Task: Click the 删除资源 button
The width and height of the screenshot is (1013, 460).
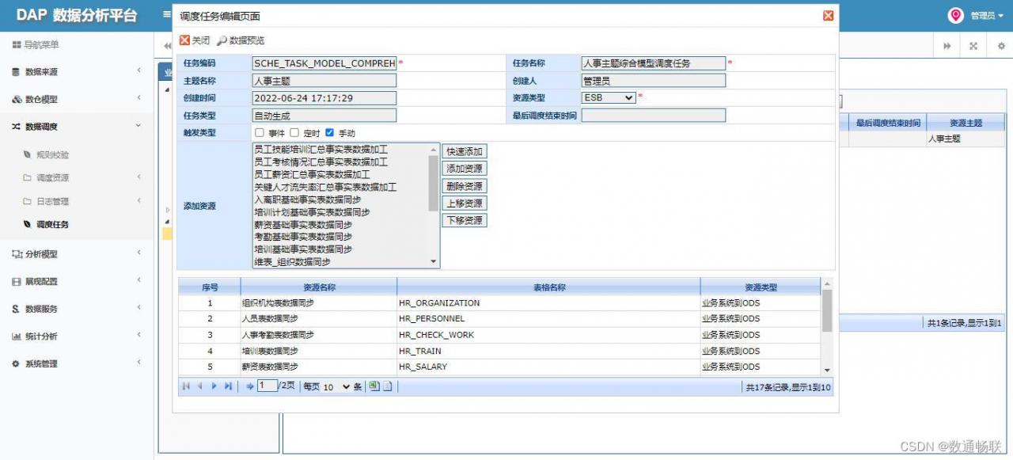Action: [x=465, y=186]
